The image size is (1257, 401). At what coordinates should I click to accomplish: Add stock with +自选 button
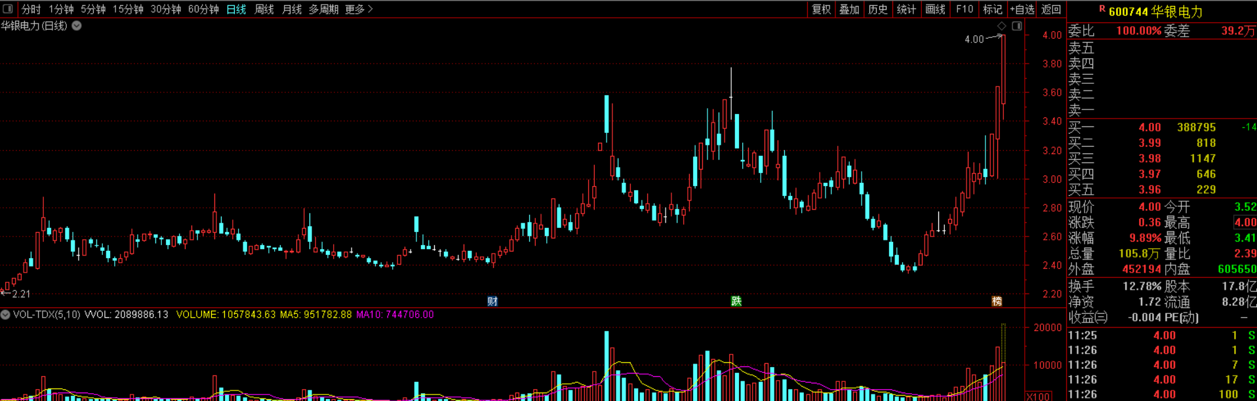(1022, 9)
